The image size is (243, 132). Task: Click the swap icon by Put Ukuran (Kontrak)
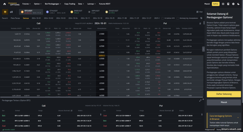tap(173, 111)
